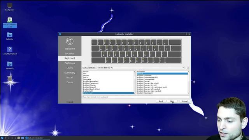Choose English (Cameroon) layout
This screenshot has width=249, height=140.
coord(91,83)
